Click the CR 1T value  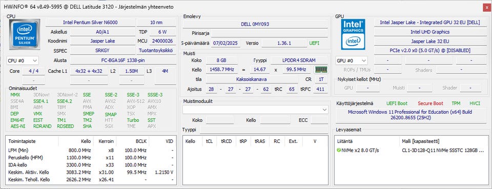tap(321, 79)
